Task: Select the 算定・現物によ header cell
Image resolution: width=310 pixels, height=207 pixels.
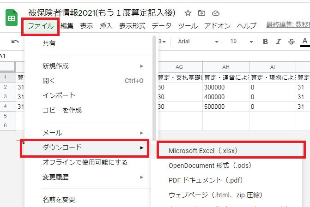Action: pos(273,77)
